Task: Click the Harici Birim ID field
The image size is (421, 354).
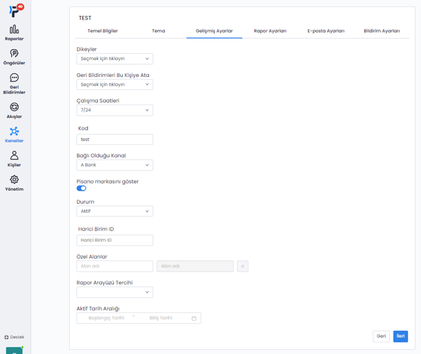Action: [114, 240]
